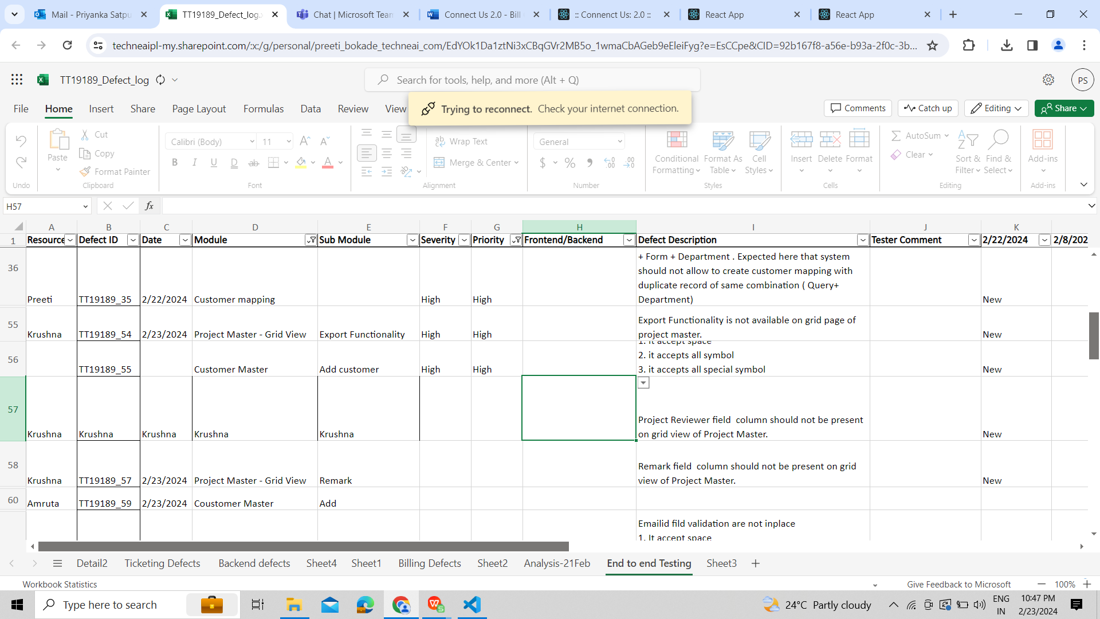The height and width of the screenshot is (619, 1100).
Task: Switch to Backend defects sheet tab
Action: 254,563
